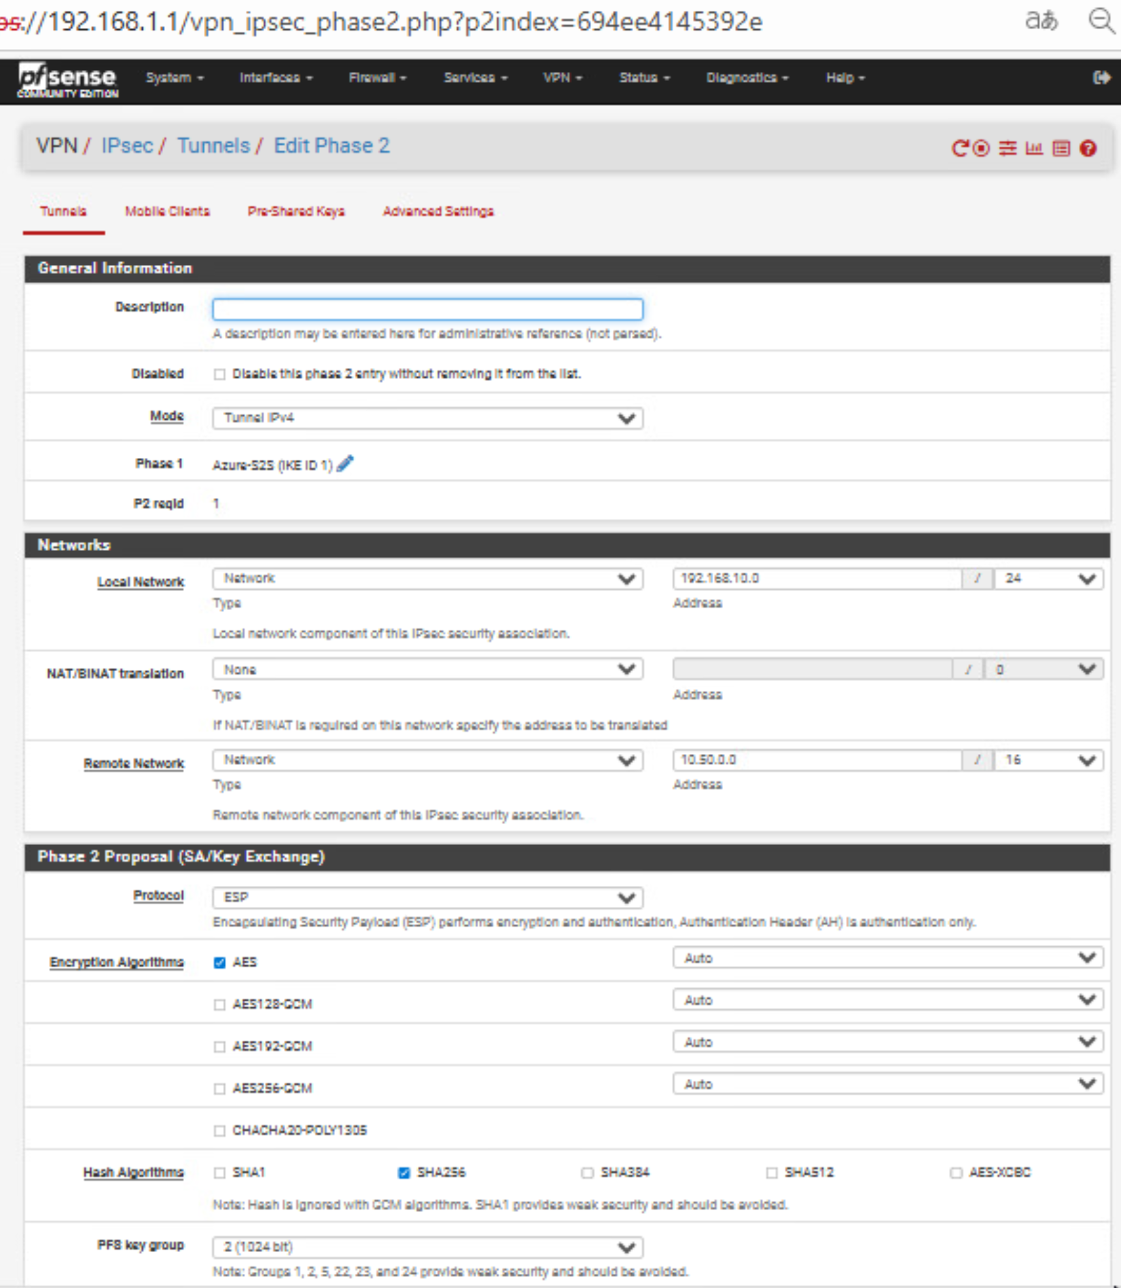Open the related log entries icon
The width and height of the screenshot is (1121, 1288).
[x=1061, y=148]
